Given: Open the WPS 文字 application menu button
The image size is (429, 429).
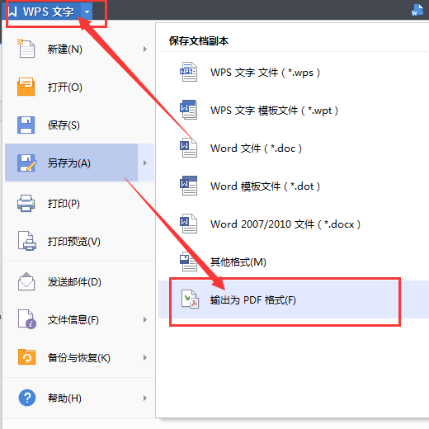Looking at the screenshot, I should tap(41, 12).
